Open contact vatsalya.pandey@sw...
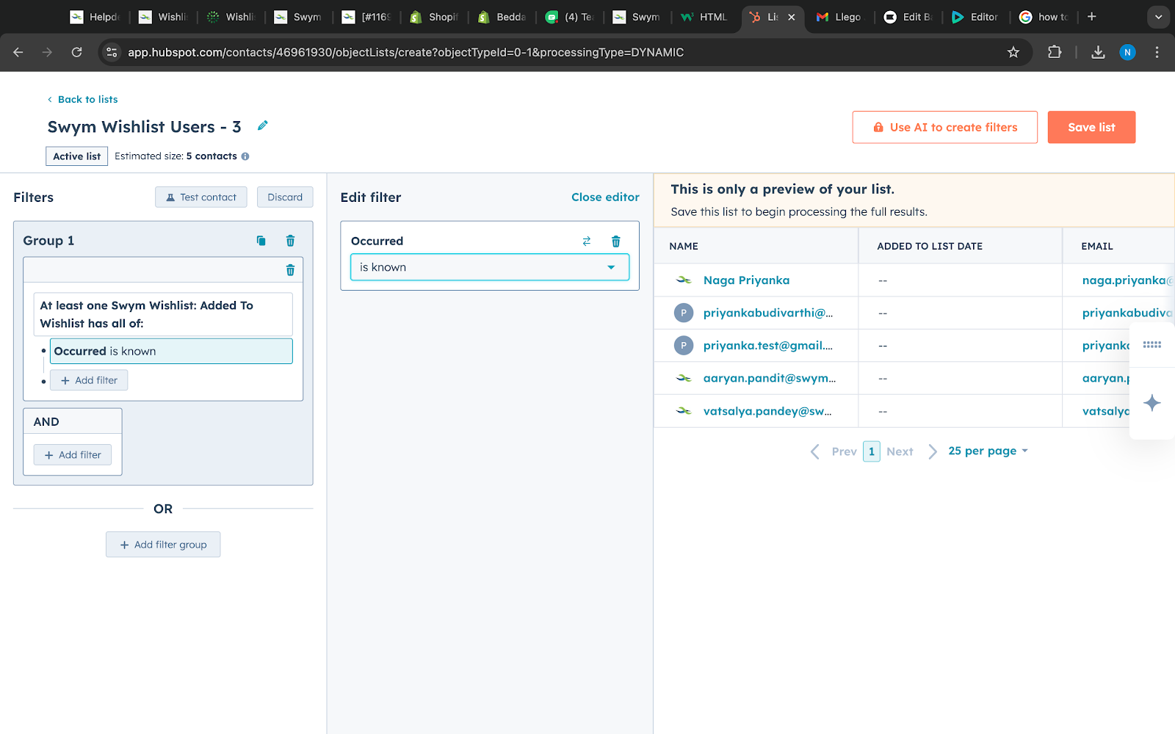 [767, 411]
